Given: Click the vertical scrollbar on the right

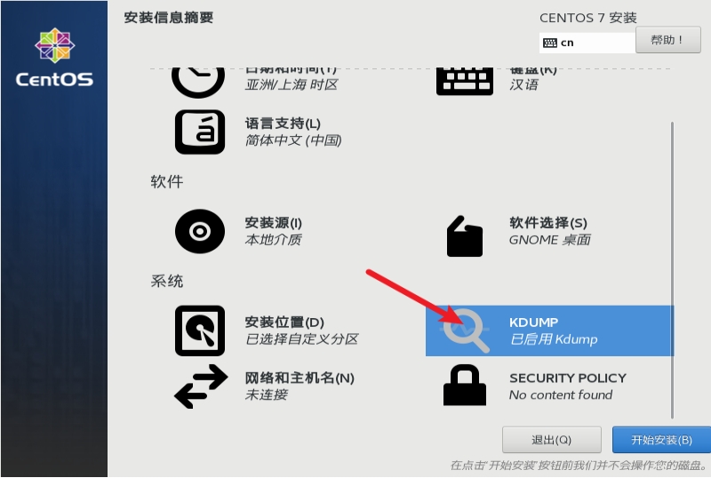Looking at the screenshot, I should point(672,270).
